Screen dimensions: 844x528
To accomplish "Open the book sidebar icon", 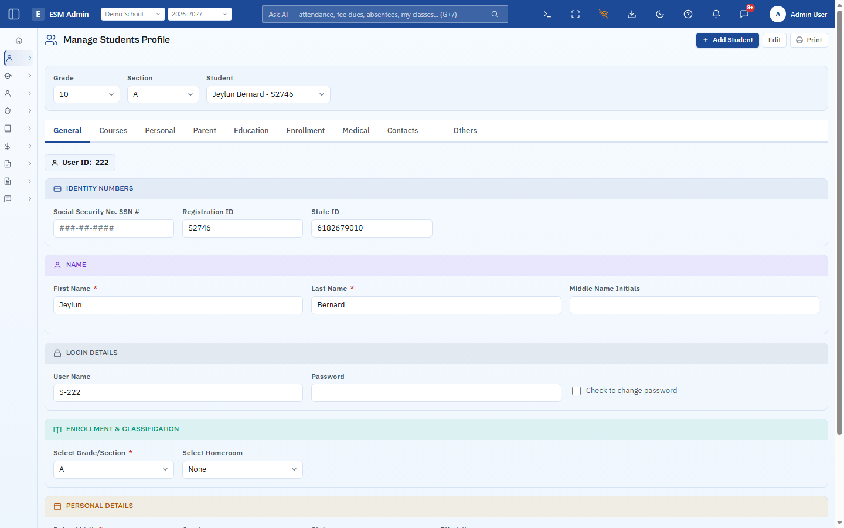I will tap(8, 128).
